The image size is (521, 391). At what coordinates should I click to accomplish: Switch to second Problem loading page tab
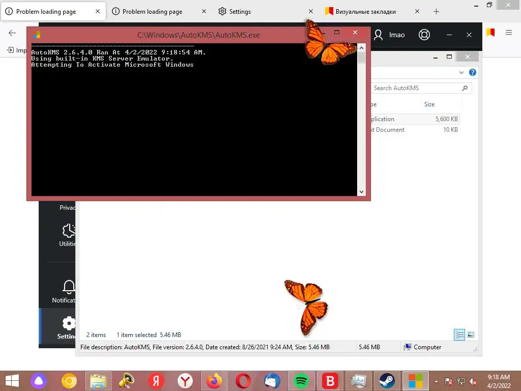(x=159, y=11)
